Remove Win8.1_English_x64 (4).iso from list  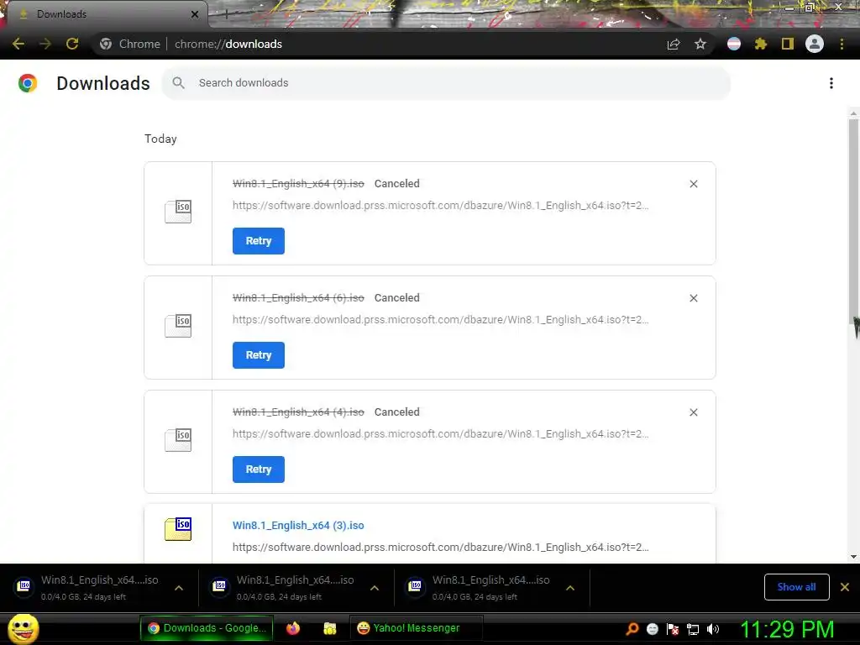694,412
